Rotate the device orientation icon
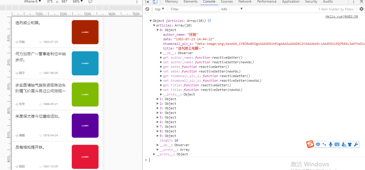 (90, 1)
